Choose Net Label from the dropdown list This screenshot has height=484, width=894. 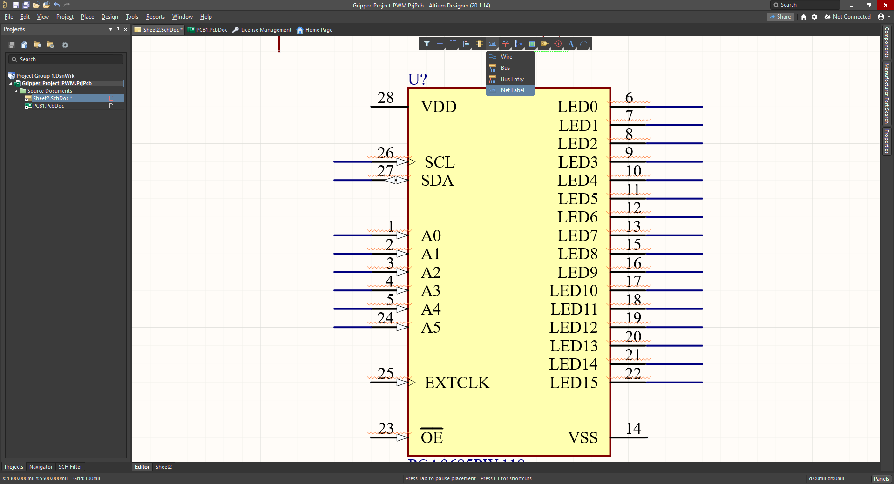point(510,90)
